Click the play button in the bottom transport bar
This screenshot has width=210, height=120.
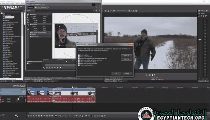pyautogui.click(x=36, y=115)
